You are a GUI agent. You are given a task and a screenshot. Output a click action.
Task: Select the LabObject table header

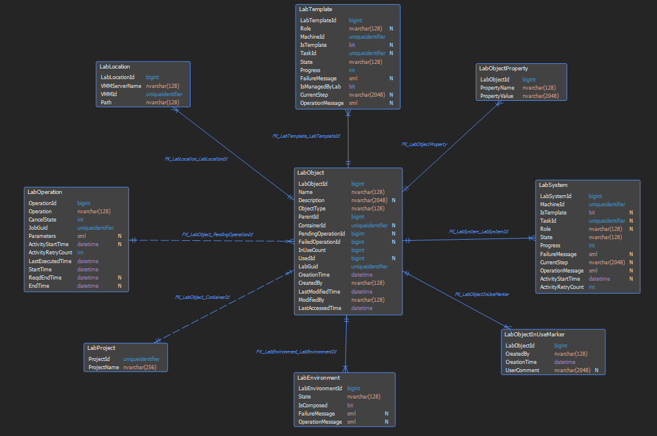click(311, 173)
